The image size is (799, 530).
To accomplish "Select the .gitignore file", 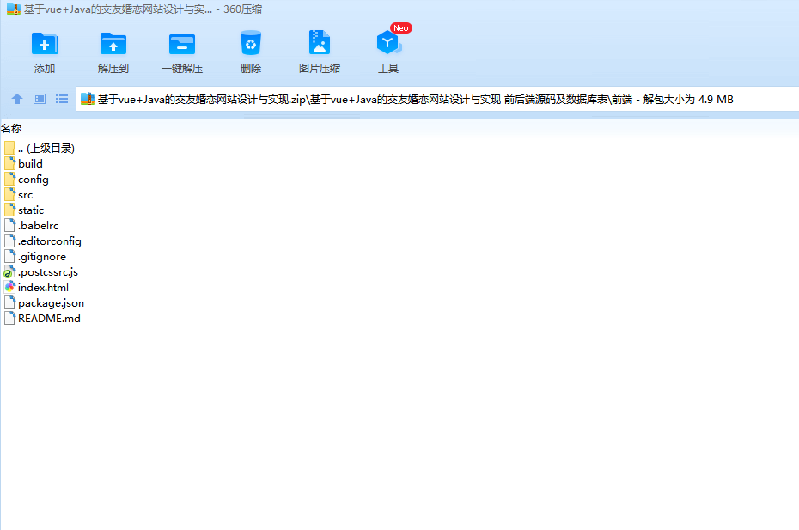I will [34, 256].
